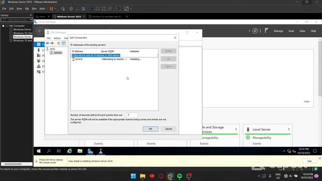Collapse My Computer tree node

pyautogui.click(x=4, y=26)
